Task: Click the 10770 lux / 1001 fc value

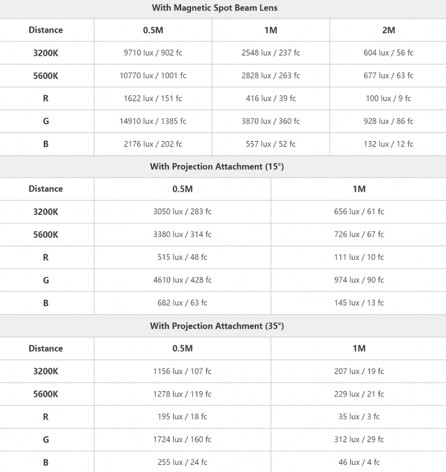Action: [x=152, y=75]
